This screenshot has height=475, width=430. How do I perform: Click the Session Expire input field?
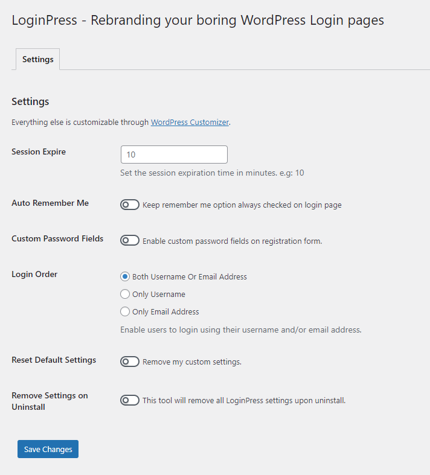174,155
